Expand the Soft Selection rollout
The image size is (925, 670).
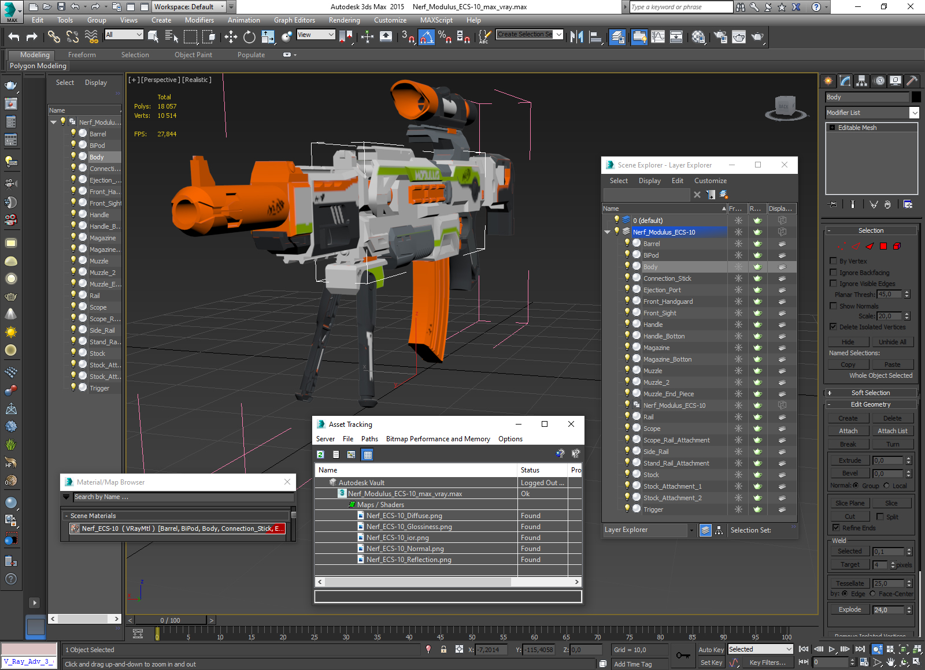[871, 393]
